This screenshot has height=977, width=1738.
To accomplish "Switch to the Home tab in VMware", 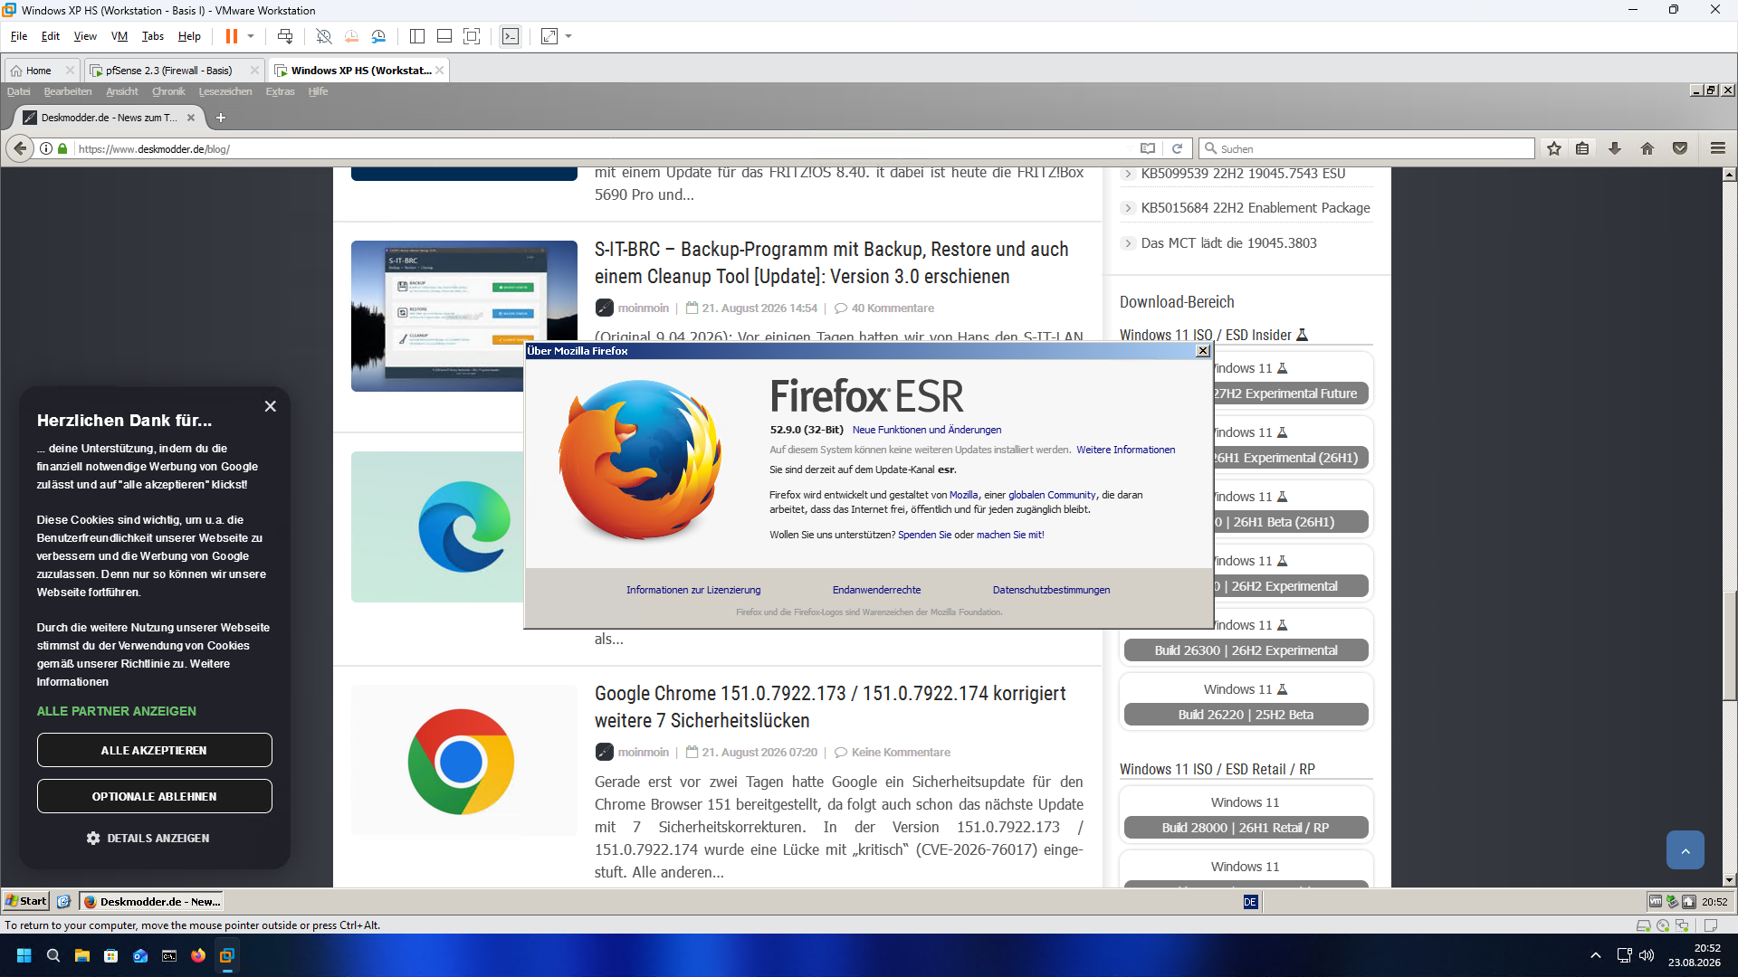I will 38,71.
